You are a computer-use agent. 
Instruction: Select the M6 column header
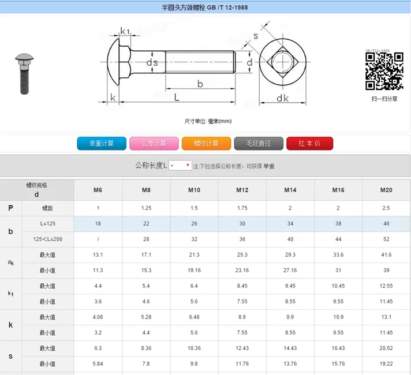click(98, 190)
